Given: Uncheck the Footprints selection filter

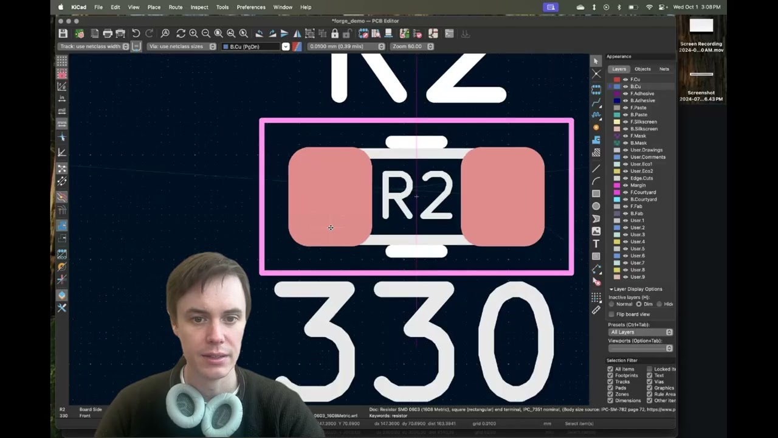Looking at the screenshot, I should [x=610, y=375].
